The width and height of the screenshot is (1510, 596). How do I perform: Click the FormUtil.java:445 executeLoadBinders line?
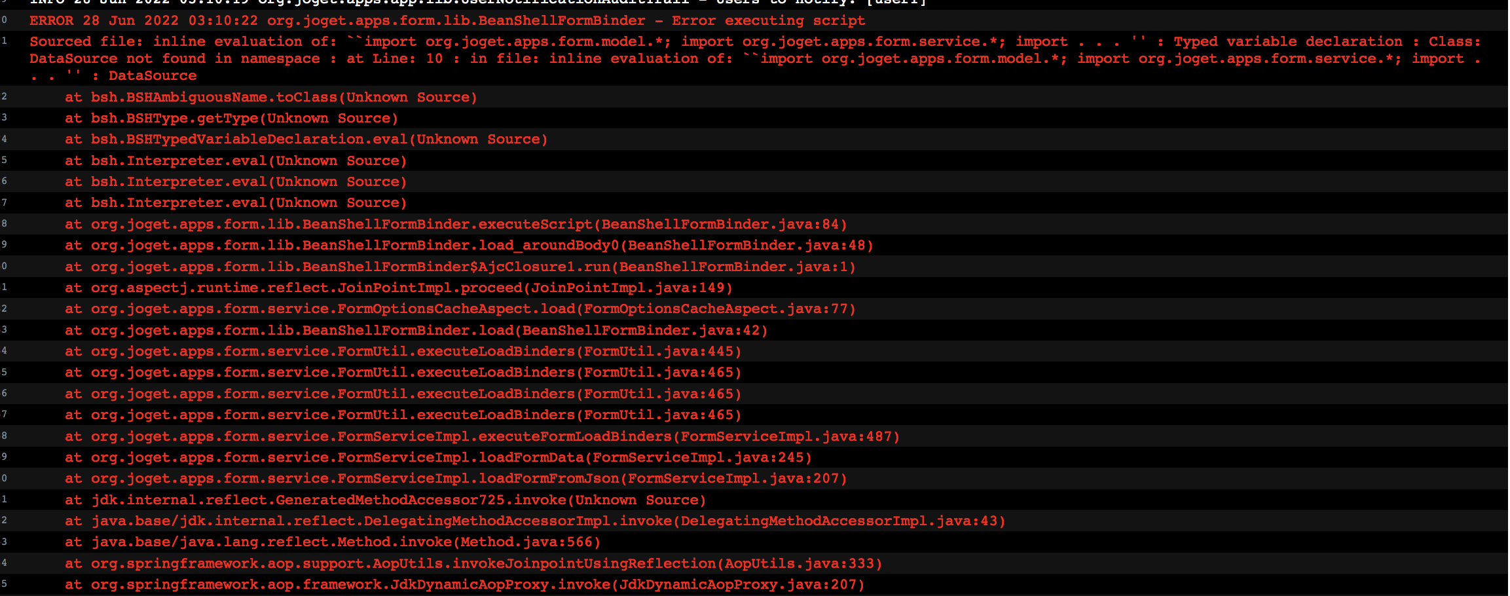[x=403, y=351]
